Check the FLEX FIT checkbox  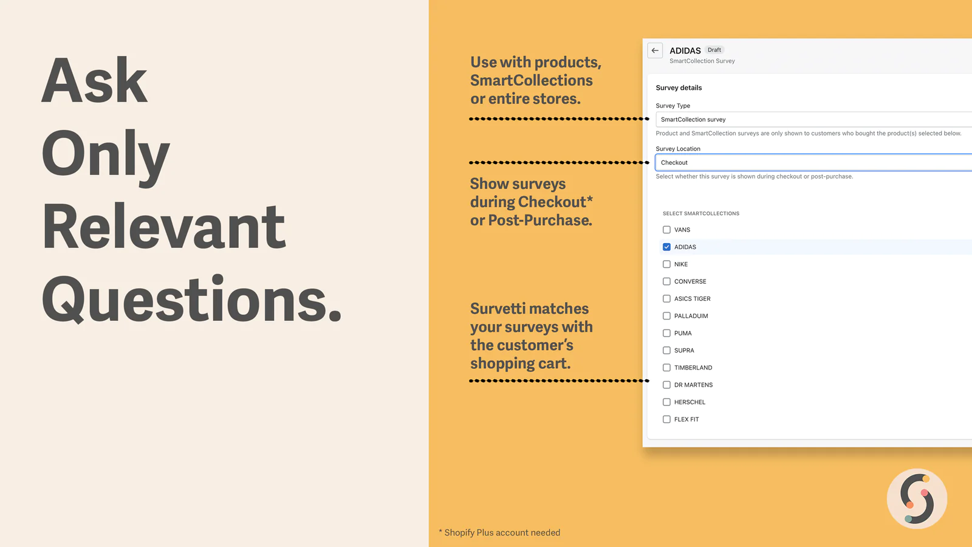coord(666,419)
